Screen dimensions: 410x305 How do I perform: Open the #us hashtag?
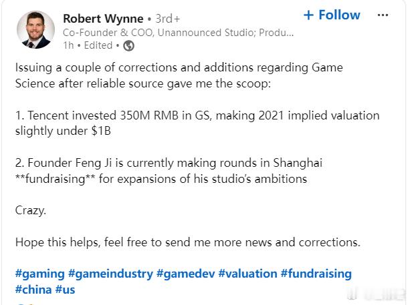click(x=65, y=290)
